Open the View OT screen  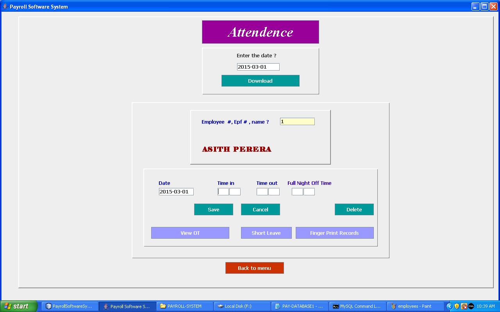tap(190, 233)
